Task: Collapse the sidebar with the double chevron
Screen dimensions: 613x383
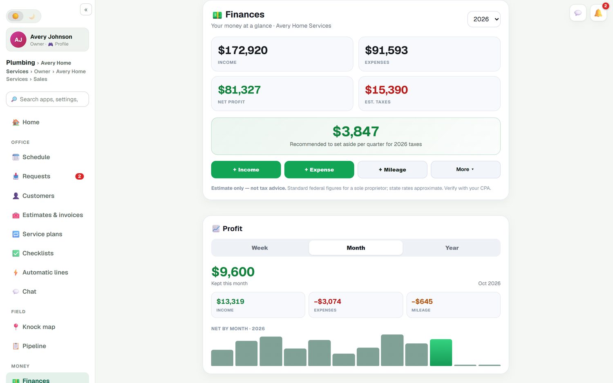Action: [86, 9]
